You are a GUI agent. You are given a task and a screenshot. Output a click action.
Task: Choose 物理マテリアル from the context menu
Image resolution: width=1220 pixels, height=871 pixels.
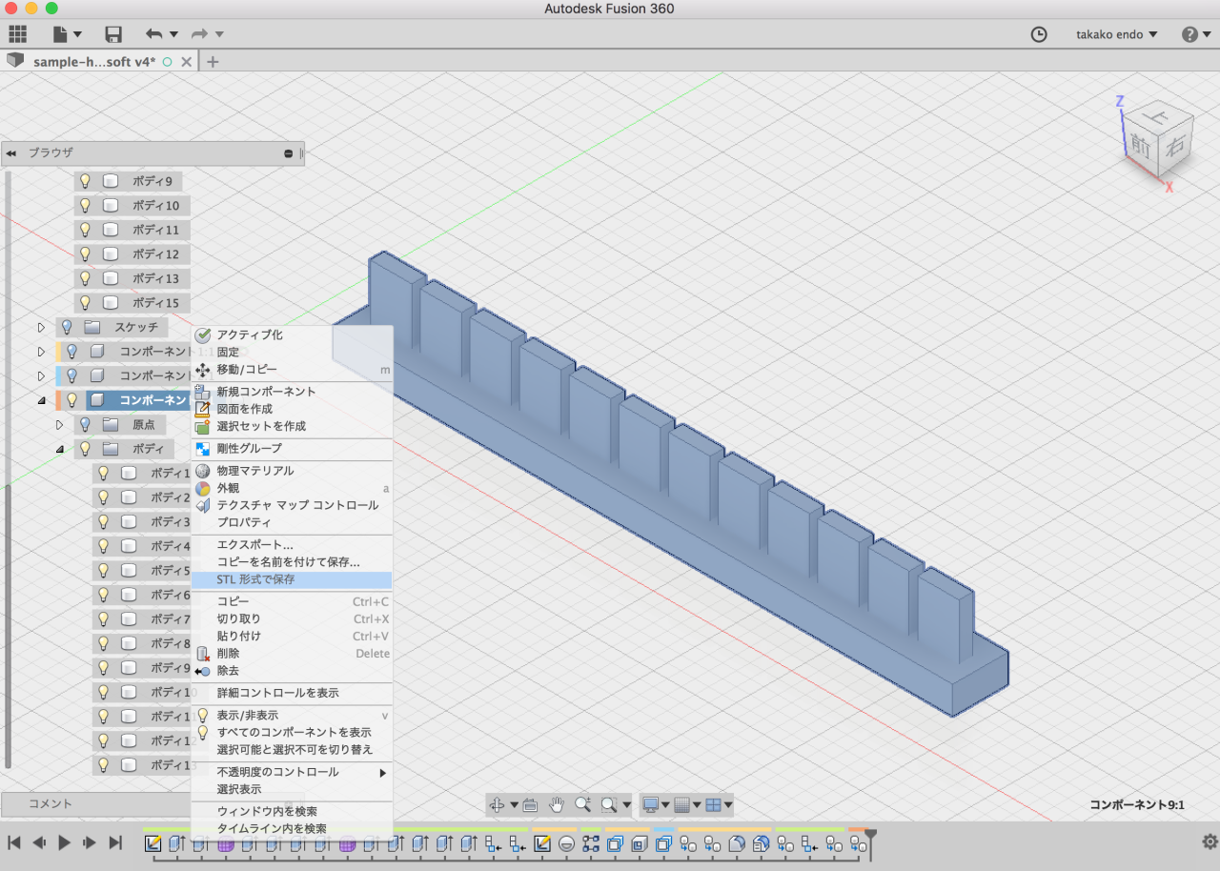pyautogui.click(x=292, y=471)
